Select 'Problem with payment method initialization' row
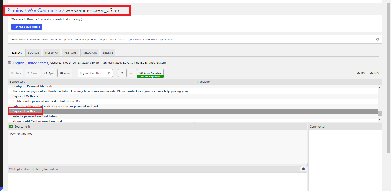This screenshot has width=391, height=191. (x=193, y=101)
